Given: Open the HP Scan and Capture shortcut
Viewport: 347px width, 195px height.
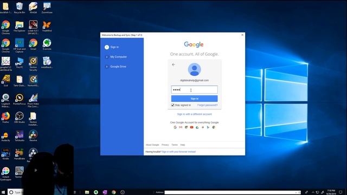Looking at the screenshot, I should [20, 45].
